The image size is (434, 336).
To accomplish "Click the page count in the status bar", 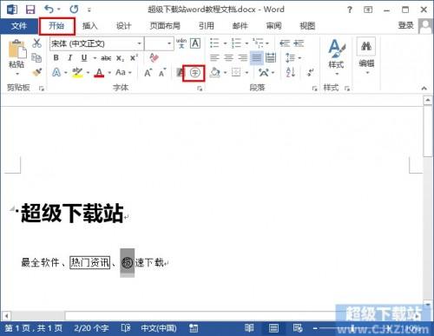I will pyautogui.click(x=34, y=328).
